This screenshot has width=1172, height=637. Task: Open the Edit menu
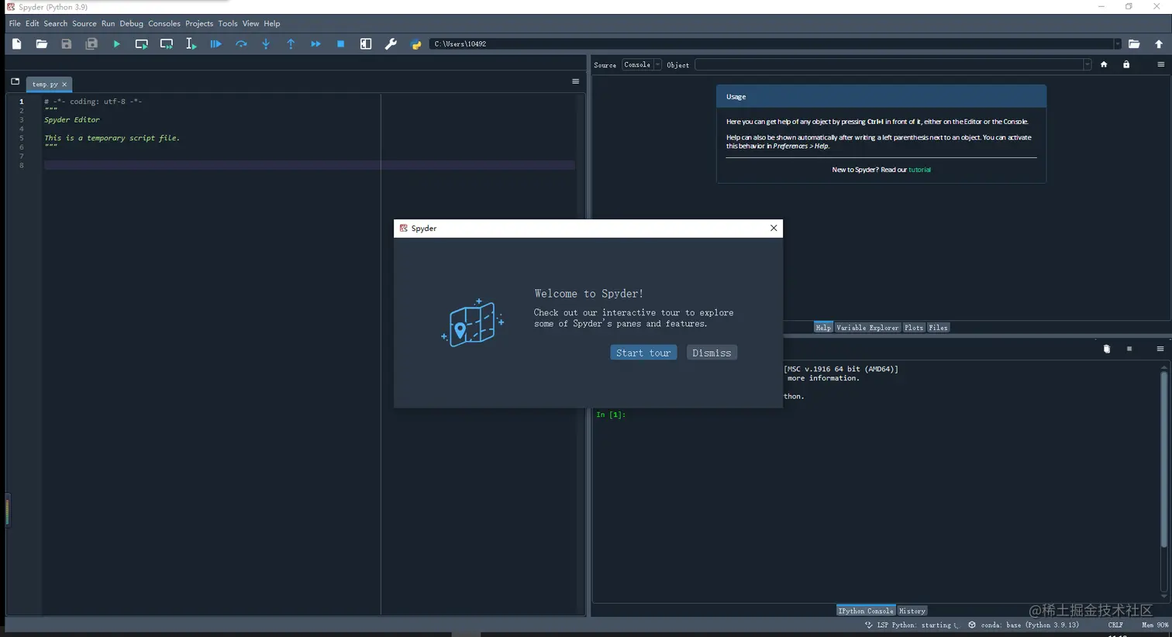tap(32, 24)
